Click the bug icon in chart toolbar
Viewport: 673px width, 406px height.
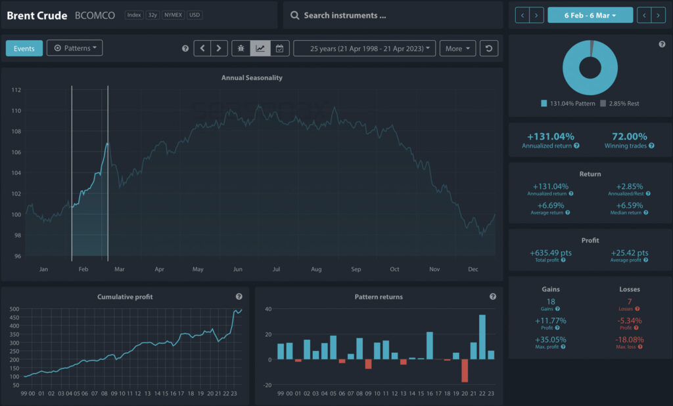pos(241,49)
